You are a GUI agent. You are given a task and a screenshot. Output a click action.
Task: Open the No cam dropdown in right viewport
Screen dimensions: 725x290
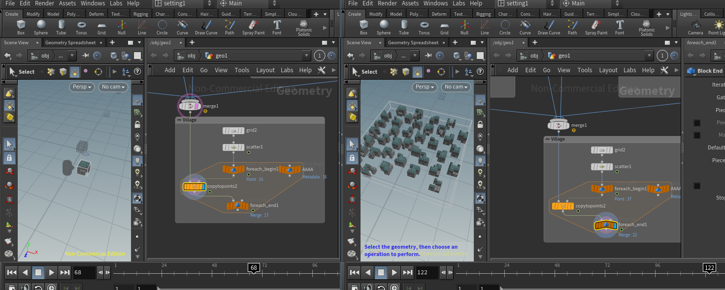[456, 87]
